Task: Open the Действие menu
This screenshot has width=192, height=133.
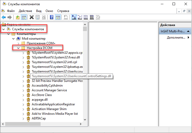Action: coord(25,11)
